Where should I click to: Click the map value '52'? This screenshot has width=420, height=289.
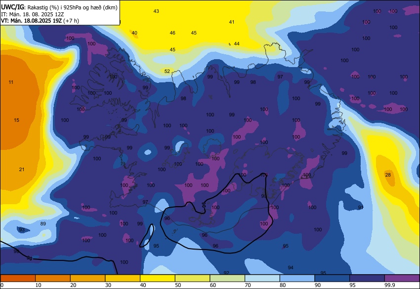click(167, 71)
